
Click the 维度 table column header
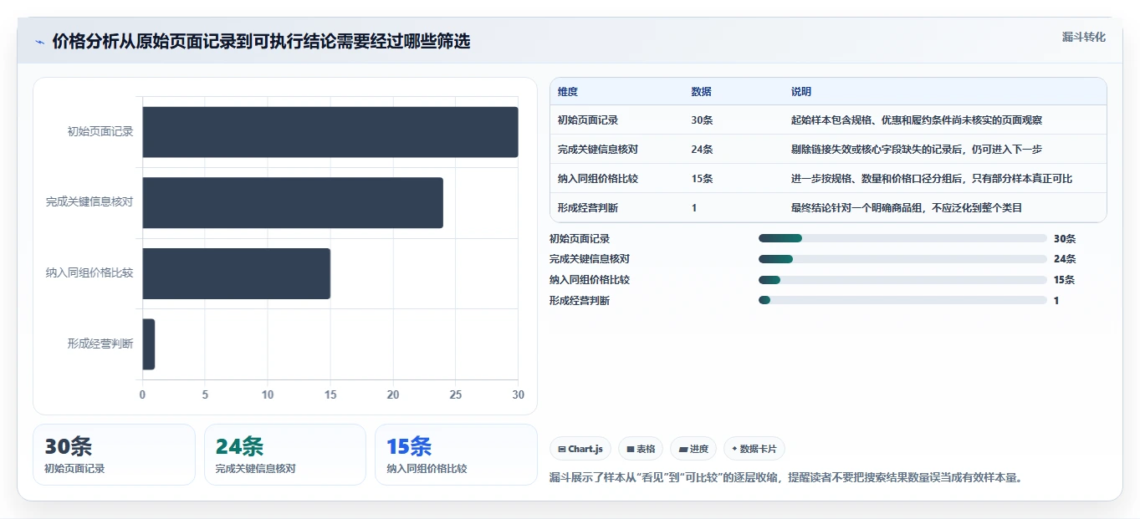click(568, 92)
